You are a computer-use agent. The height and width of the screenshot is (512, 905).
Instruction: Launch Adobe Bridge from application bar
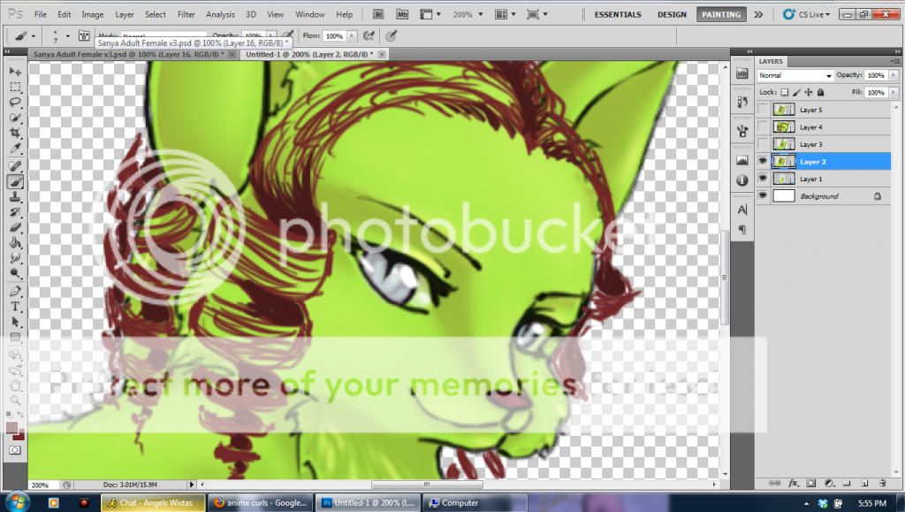click(378, 14)
